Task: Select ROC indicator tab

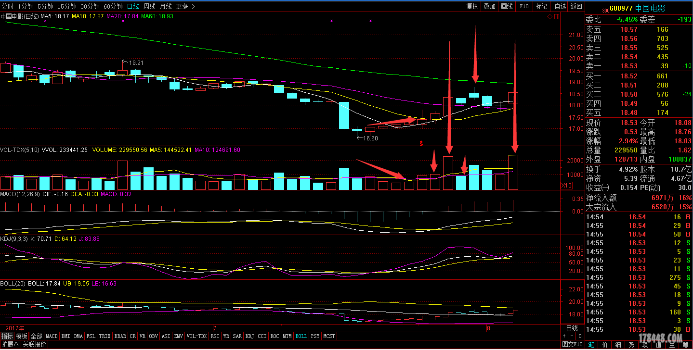Action: point(275,336)
